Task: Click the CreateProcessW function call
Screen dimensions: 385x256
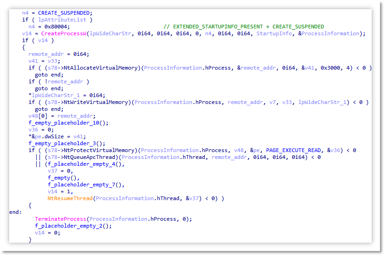Action: coord(64,33)
